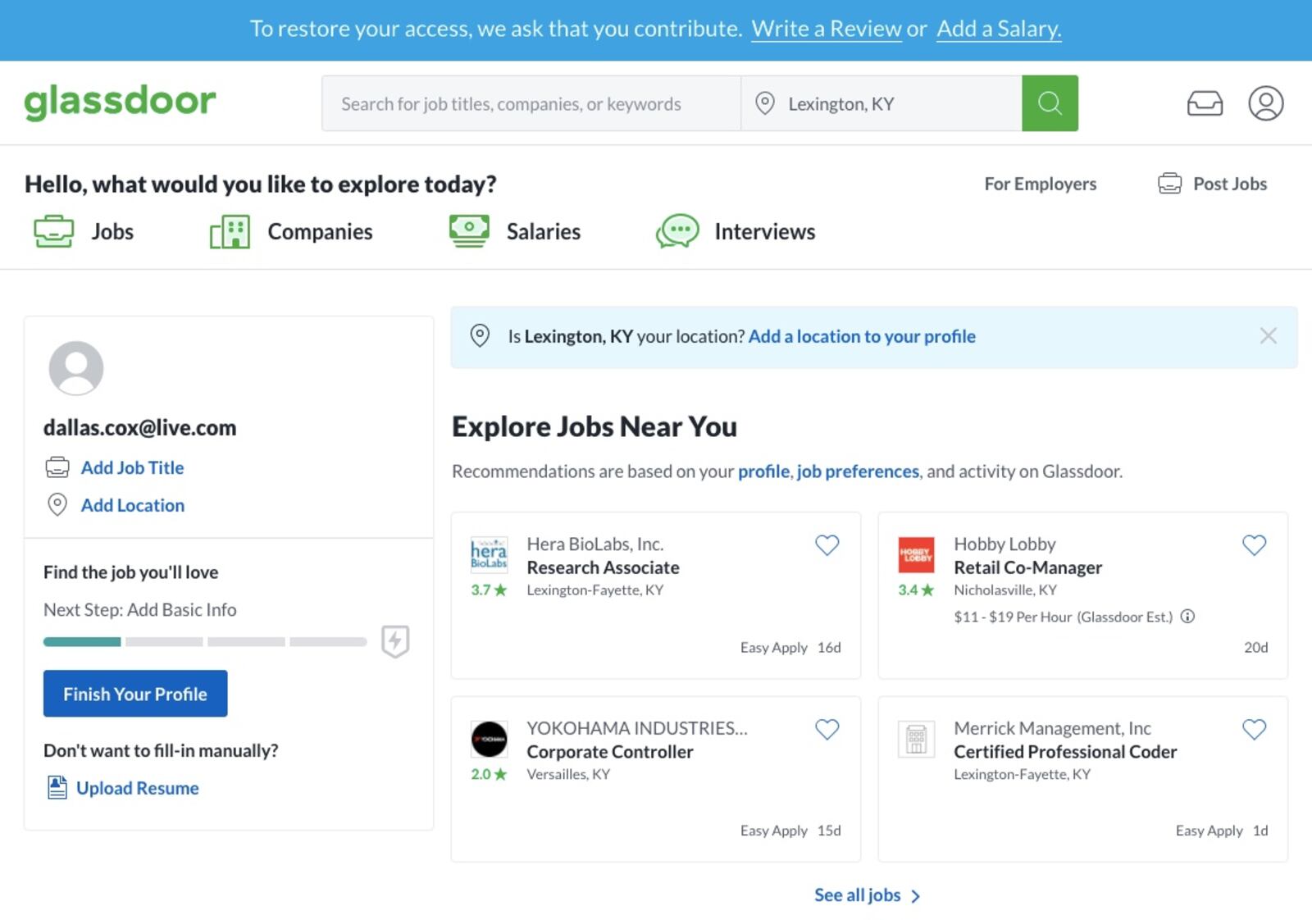1312x920 pixels.
Task: Click Add a location to your profile
Action: 862,336
